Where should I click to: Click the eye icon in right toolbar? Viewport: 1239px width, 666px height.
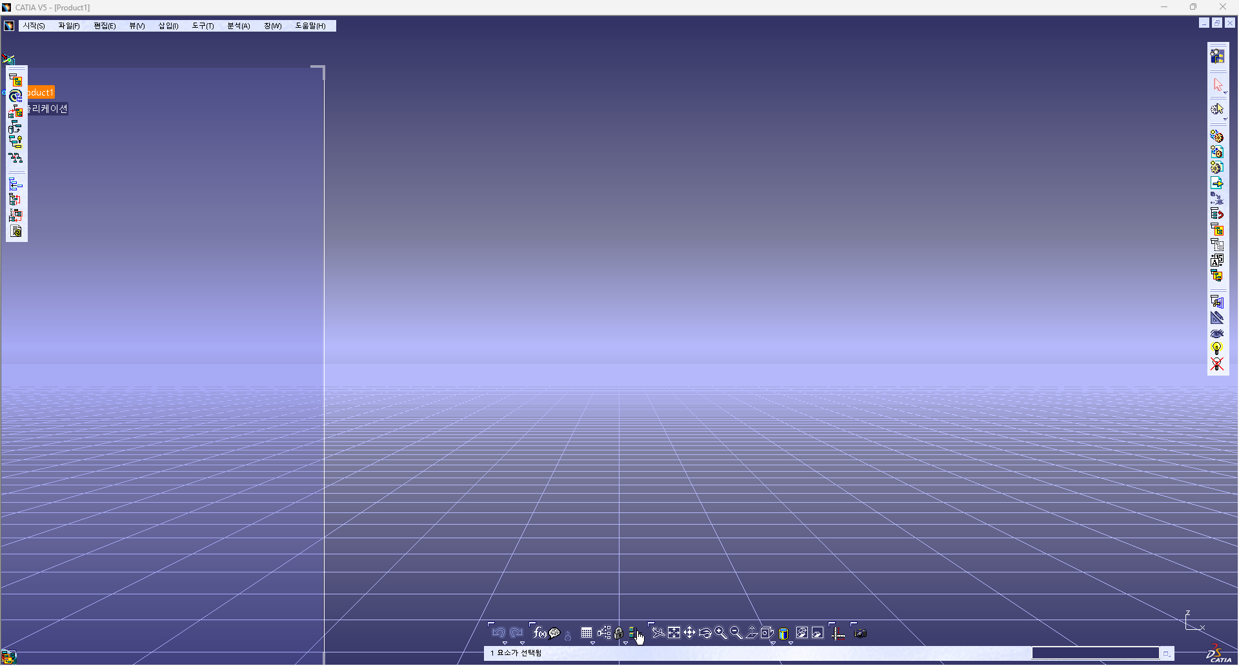(x=1217, y=333)
